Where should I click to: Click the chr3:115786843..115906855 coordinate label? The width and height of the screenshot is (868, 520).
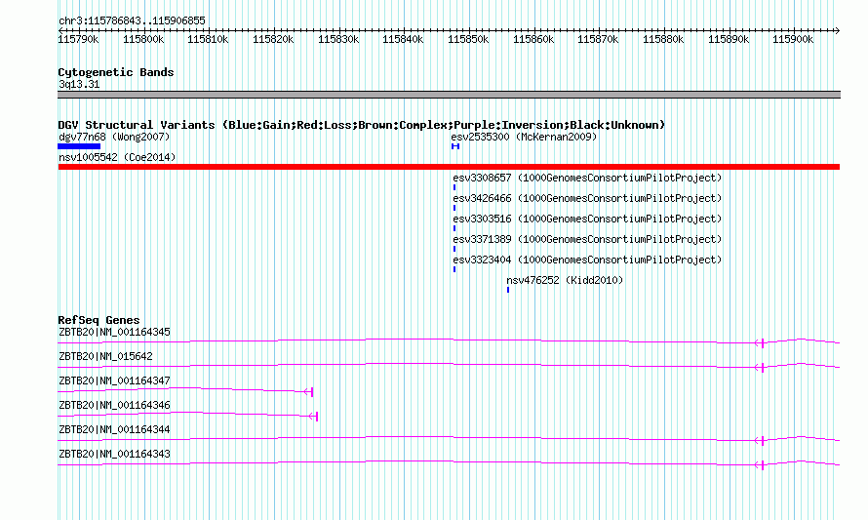[132, 20]
